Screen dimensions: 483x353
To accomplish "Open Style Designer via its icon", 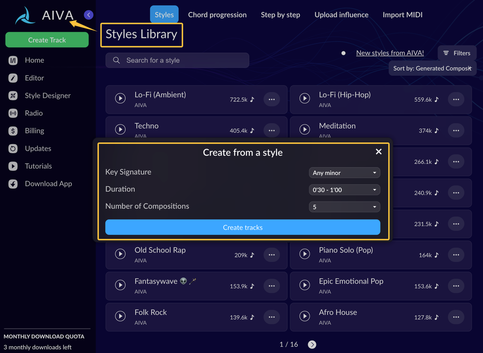I will [13, 96].
